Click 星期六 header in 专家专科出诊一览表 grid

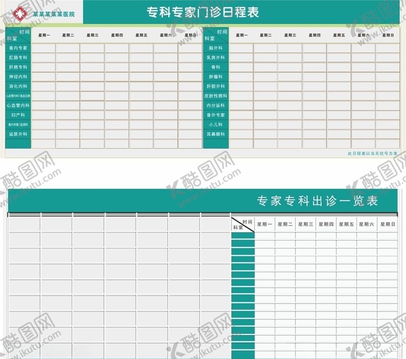coord(366,224)
